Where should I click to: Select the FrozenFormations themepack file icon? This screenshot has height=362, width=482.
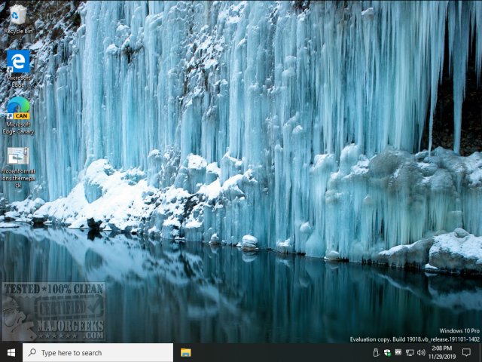(x=18, y=156)
